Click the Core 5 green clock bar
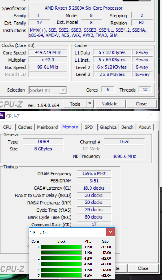 61,276
